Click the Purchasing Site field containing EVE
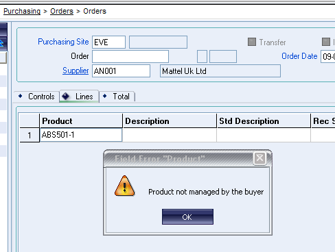This screenshot has height=252, width=335. [x=108, y=42]
